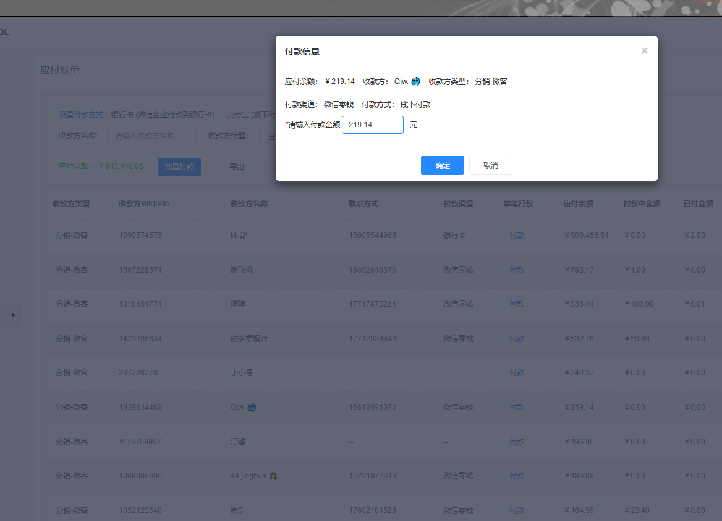Click the 批量打款 button

179,167
